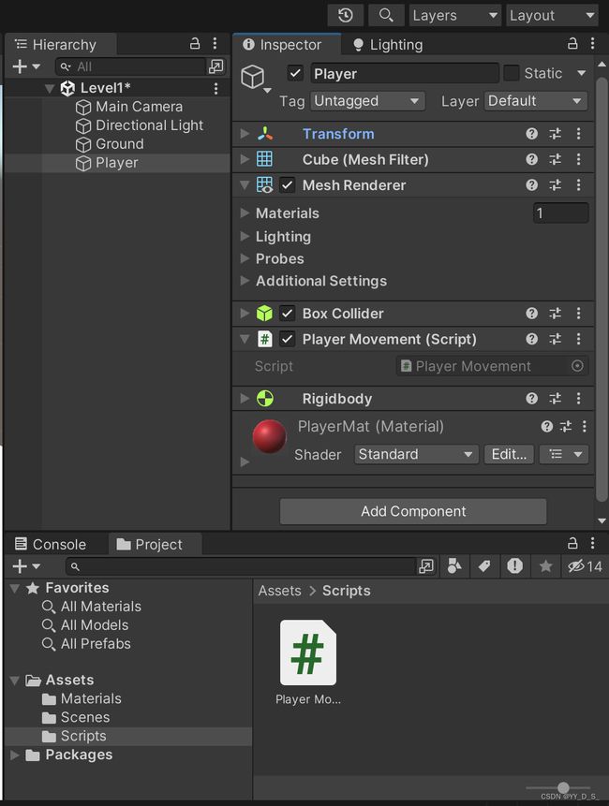
Task: Click the Search by Import Log Type icon
Action: 515,566
